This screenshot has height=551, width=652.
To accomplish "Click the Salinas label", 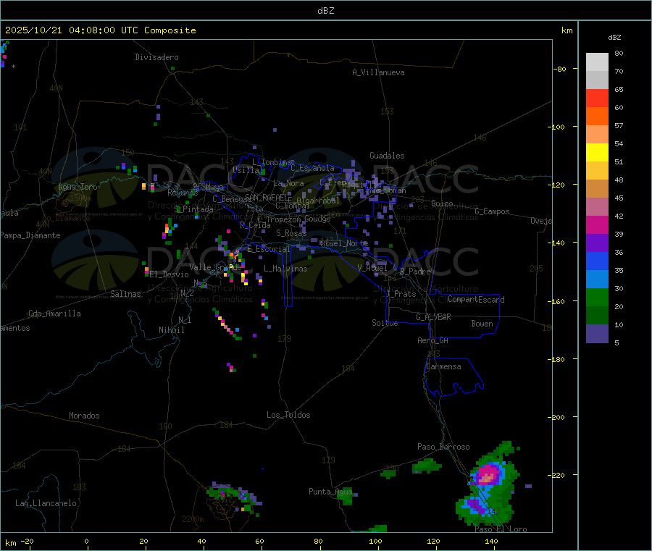I will click(x=125, y=294).
